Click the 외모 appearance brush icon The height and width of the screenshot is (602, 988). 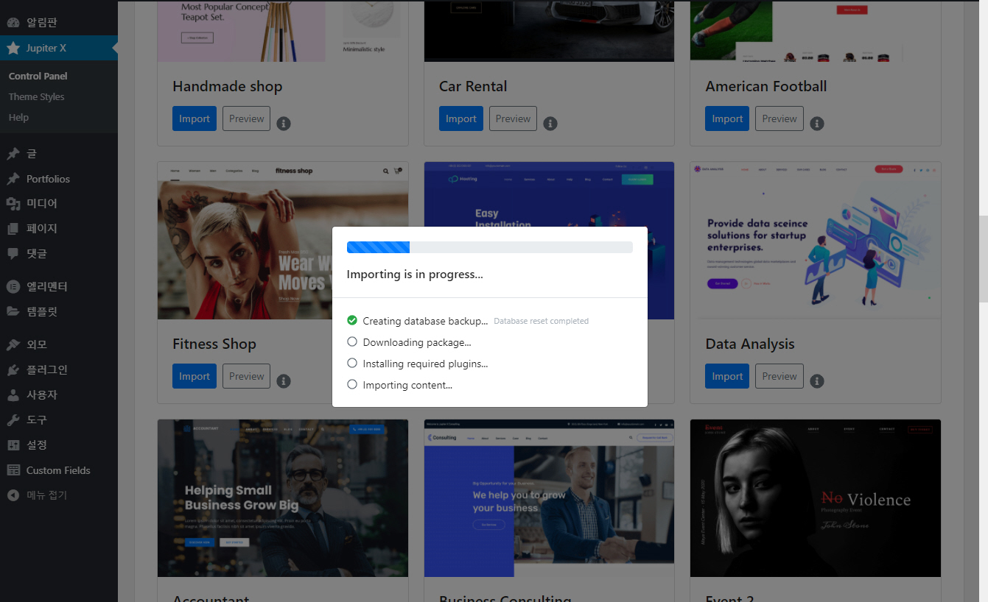point(13,344)
